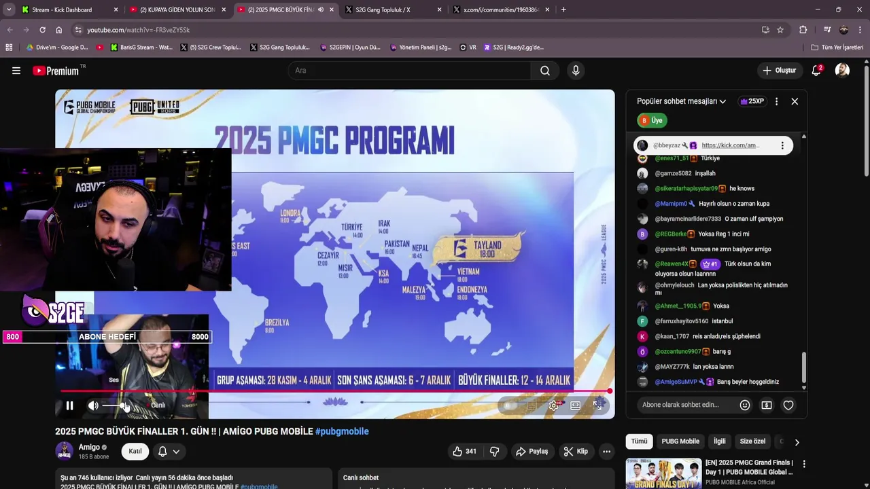
Task: Switch to S2G Gang Topluluk / X tab
Action: [x=393, y=10]
